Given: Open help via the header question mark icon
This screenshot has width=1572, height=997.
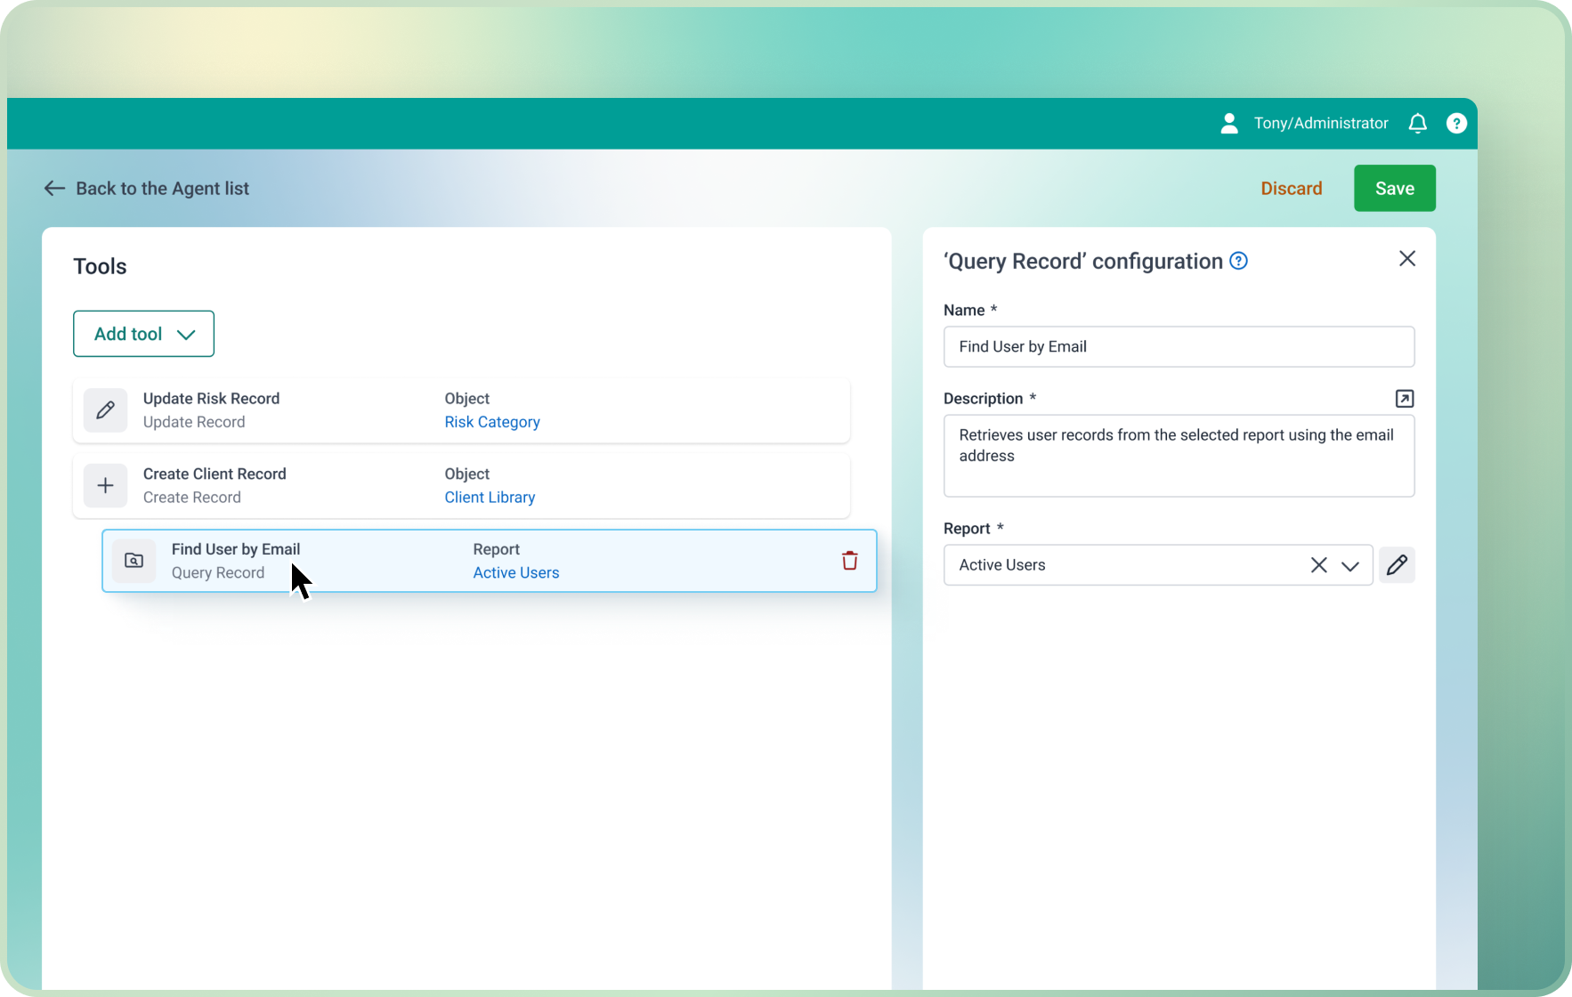Looking at the screenshot, I should tap(1456, 124).
